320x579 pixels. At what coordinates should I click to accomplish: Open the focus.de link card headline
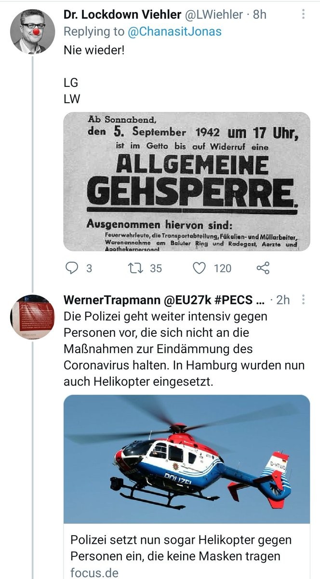click(181, 548)
